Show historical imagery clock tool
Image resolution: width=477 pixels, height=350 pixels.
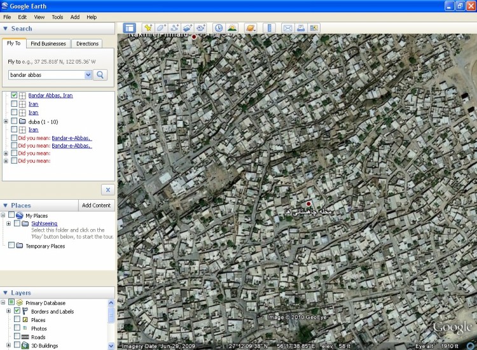pos(218,28)
